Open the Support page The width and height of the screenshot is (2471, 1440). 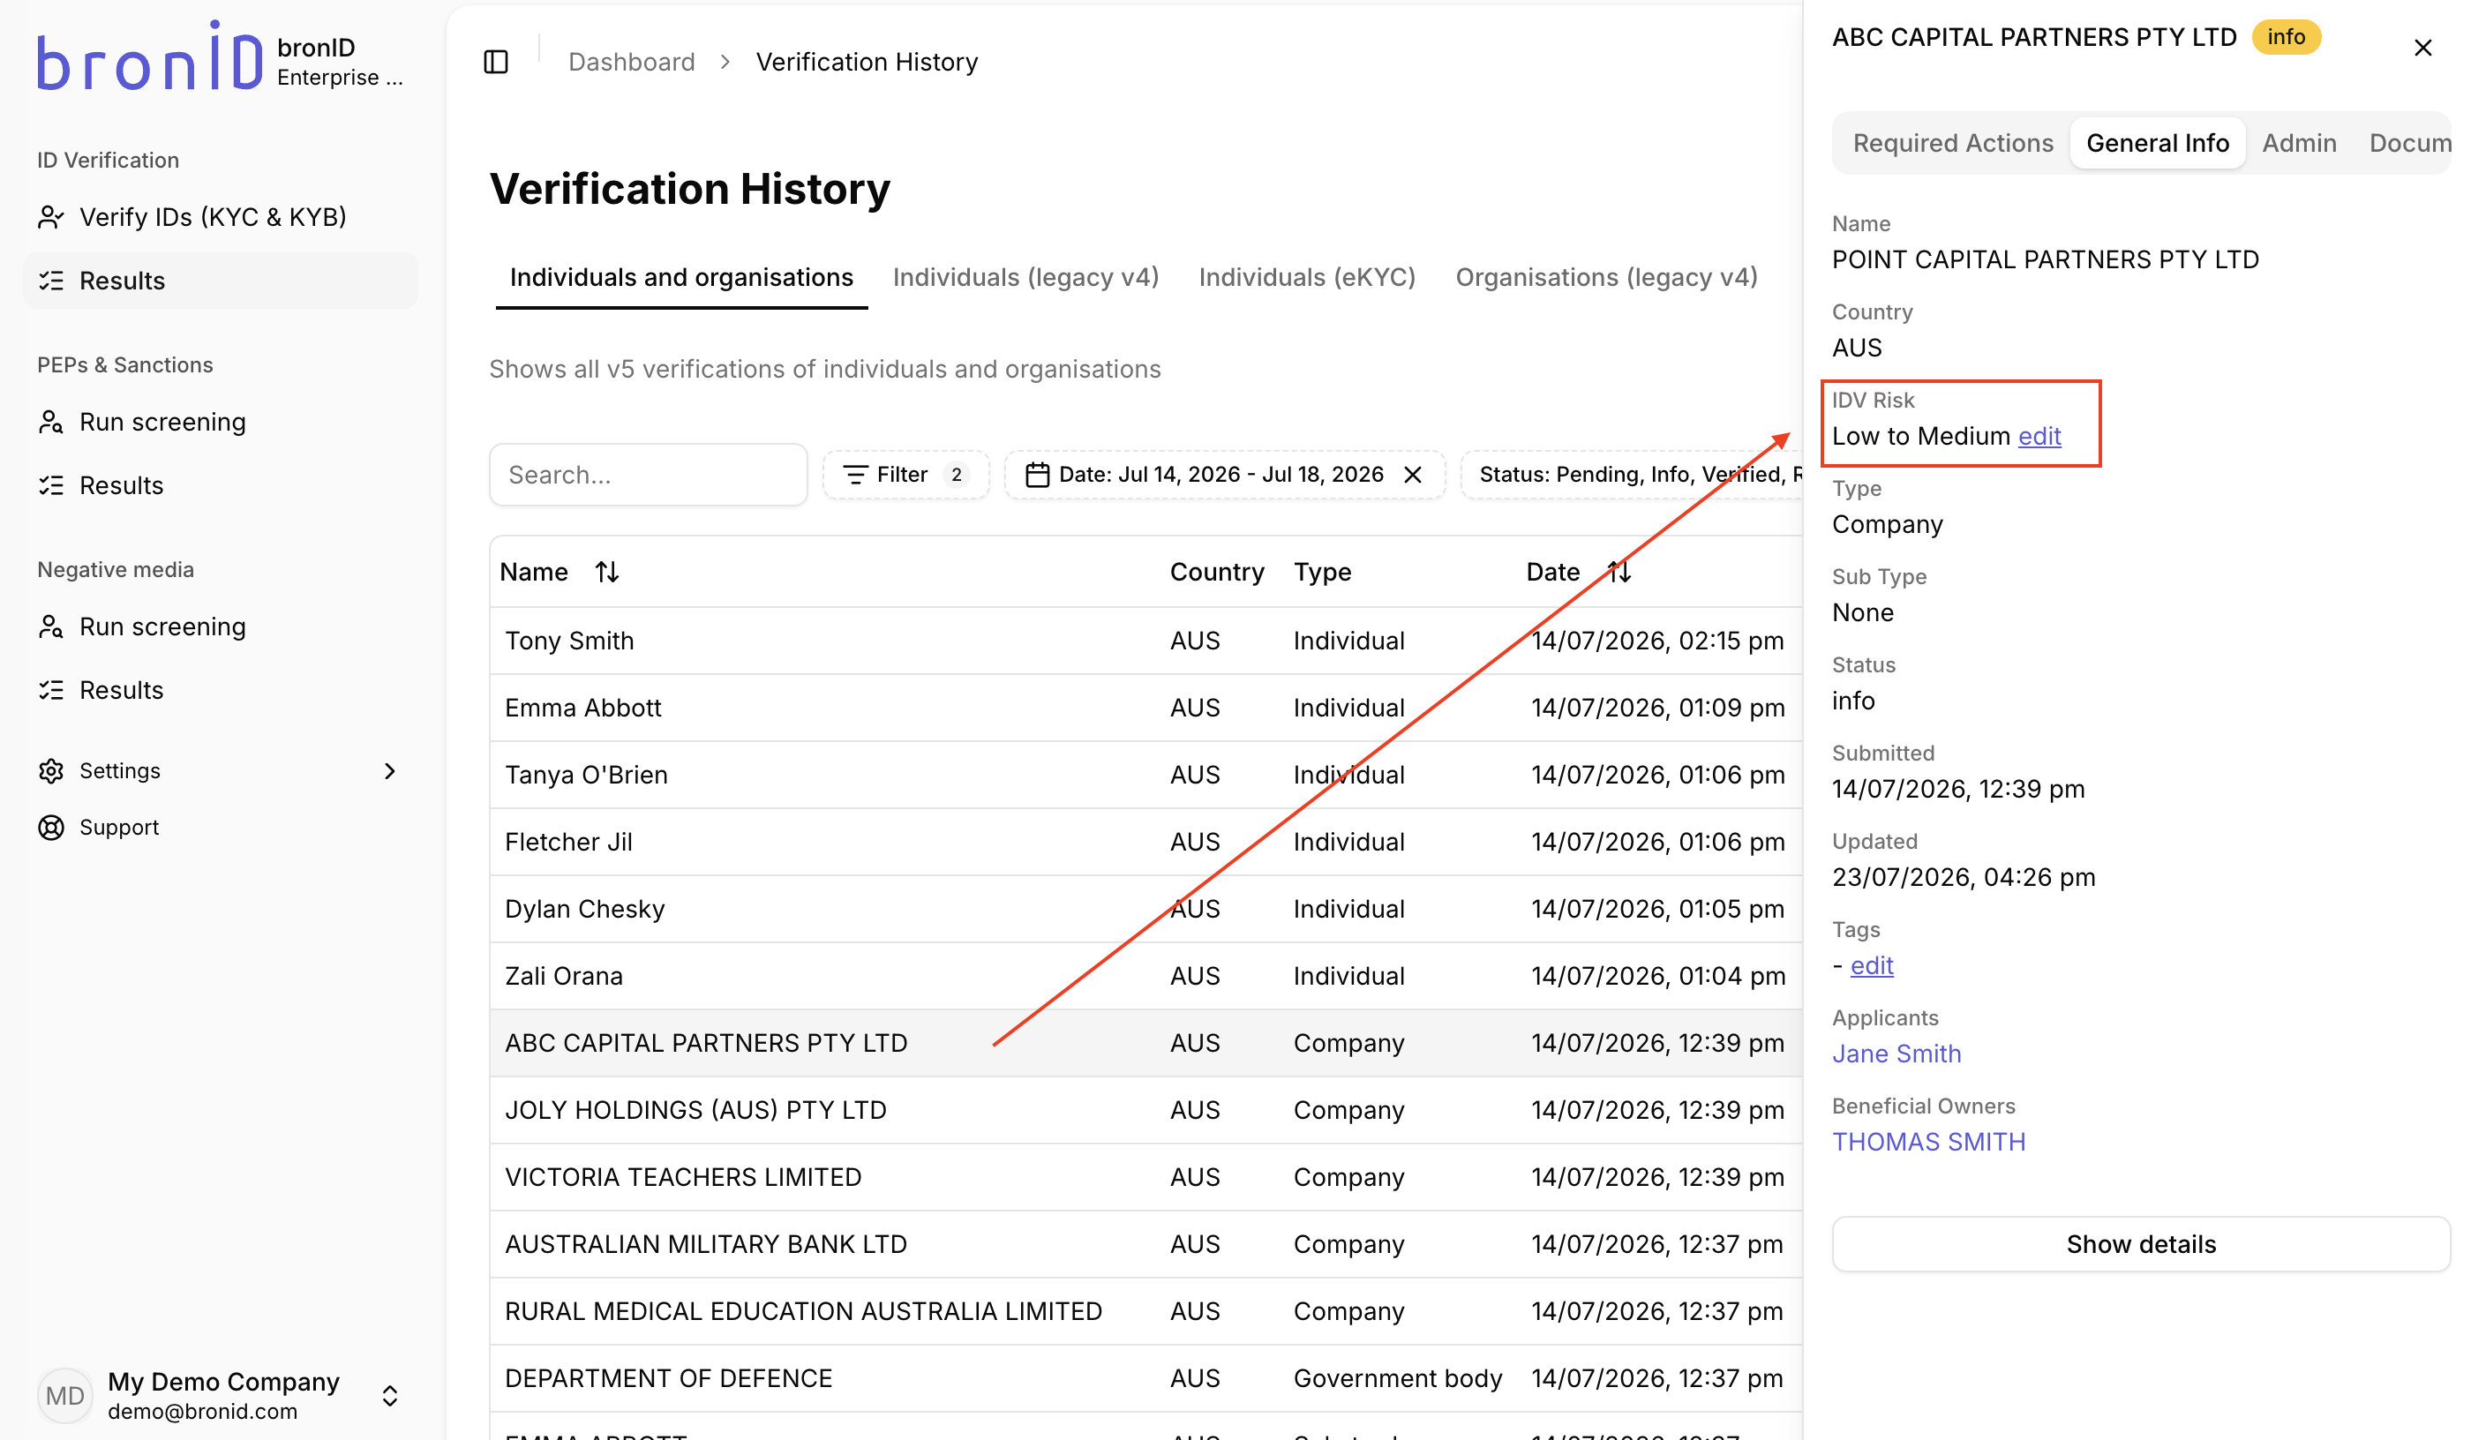pos(220,828)
